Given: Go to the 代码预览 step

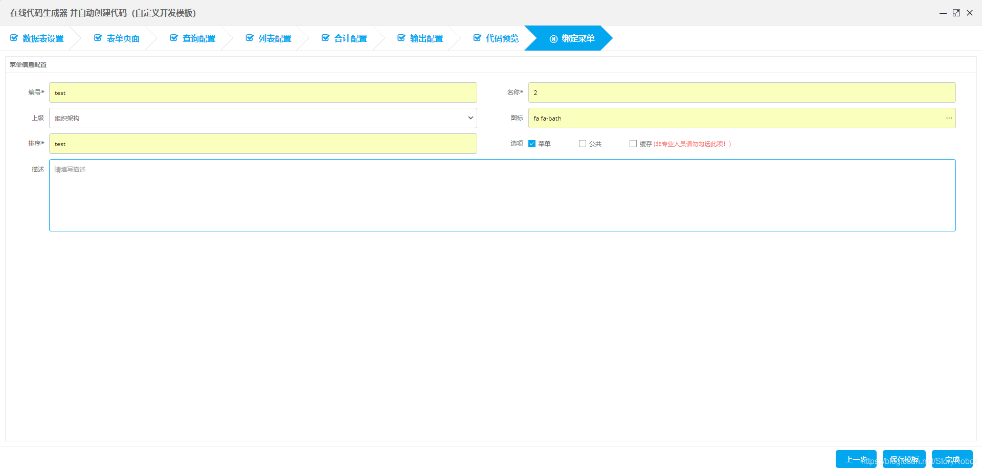Looking at the screenshot, I should tap(496, 38).
